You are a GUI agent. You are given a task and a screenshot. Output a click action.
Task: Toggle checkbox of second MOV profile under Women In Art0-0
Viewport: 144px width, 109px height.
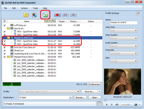[5, 44]
